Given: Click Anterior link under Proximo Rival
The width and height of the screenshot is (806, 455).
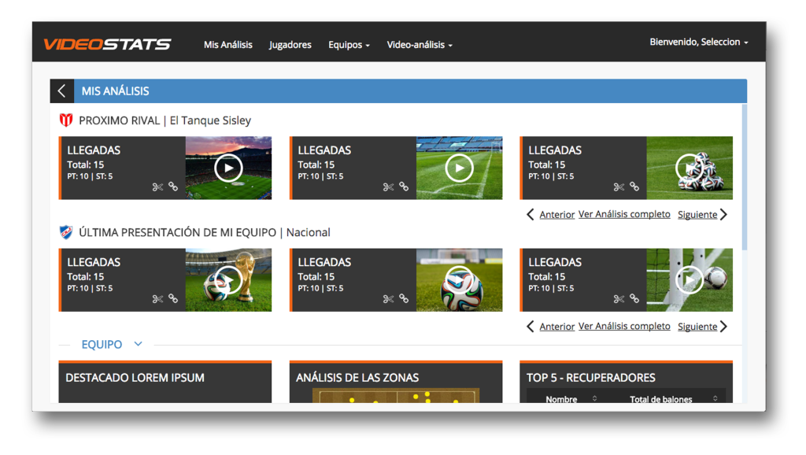Looking at the screenshot, I should coord(556,214).
